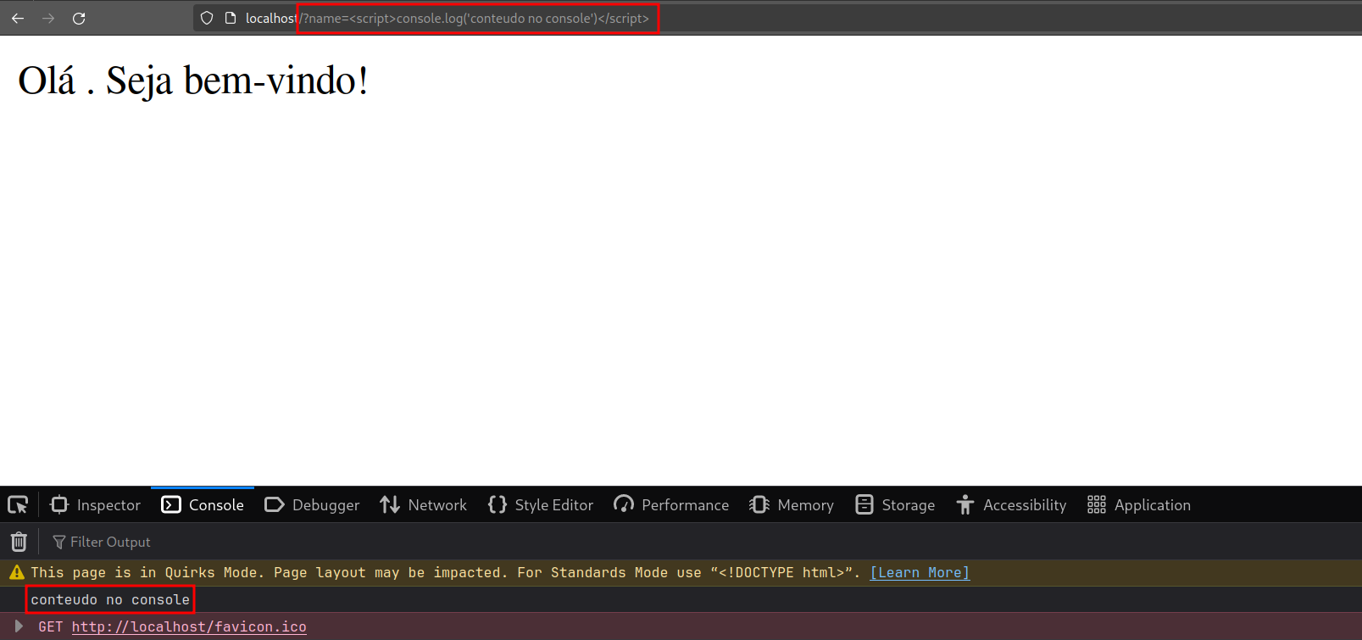
Task: Clear console output with trash icon
Action: click(19, 542)
